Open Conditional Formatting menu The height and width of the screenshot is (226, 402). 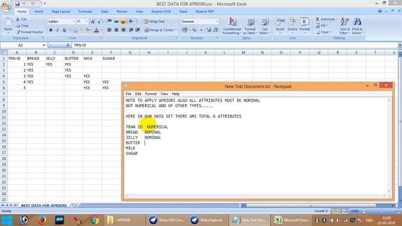232,26
